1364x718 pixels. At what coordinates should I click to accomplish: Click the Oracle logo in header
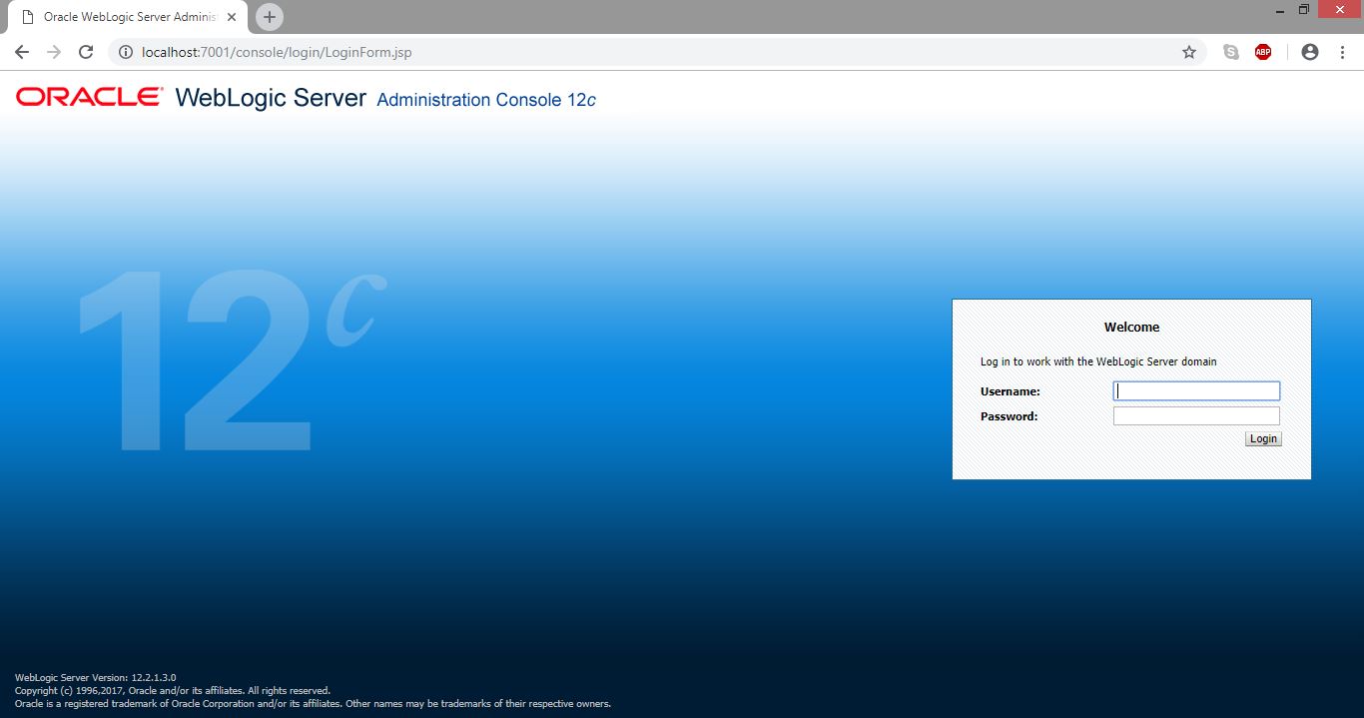89,97
